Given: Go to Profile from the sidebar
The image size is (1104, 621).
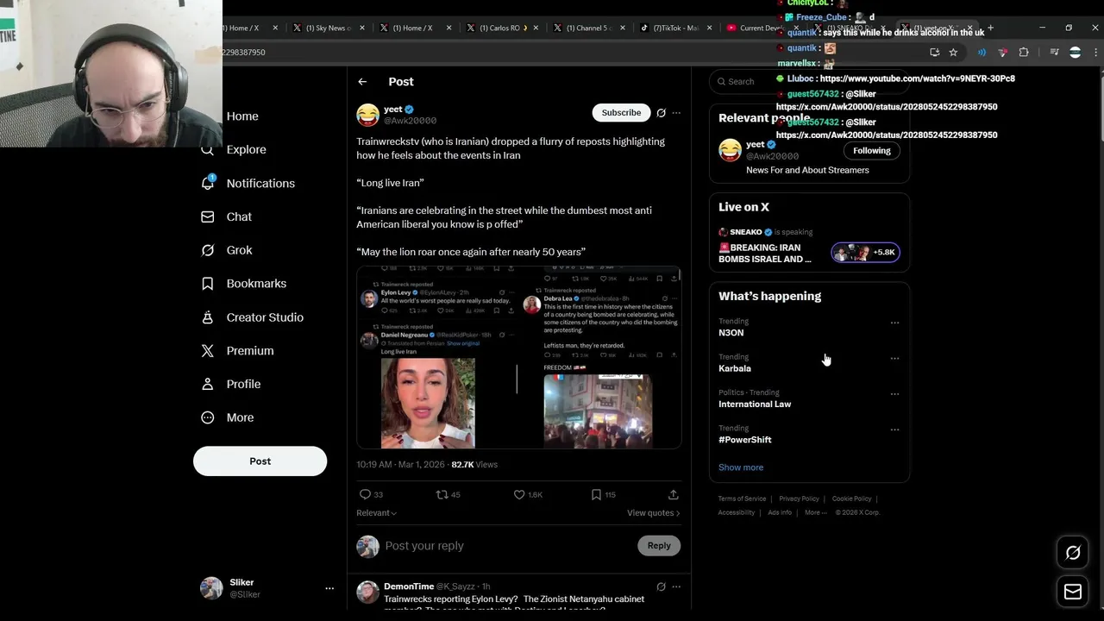Looking at the screenshot, I should 231,384.
